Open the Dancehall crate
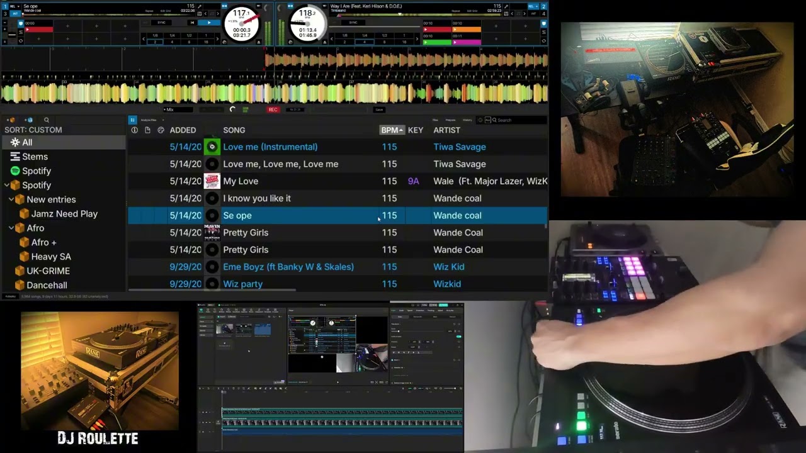The width and height of the screenshot is (806, 453). click(x=47, y=285)
